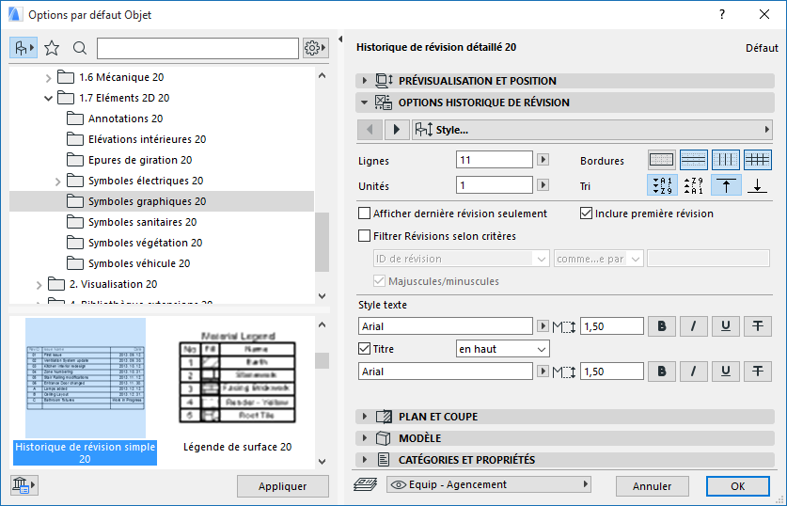Go to previous options page arrow
787x506 pixels.
[370, 130]
